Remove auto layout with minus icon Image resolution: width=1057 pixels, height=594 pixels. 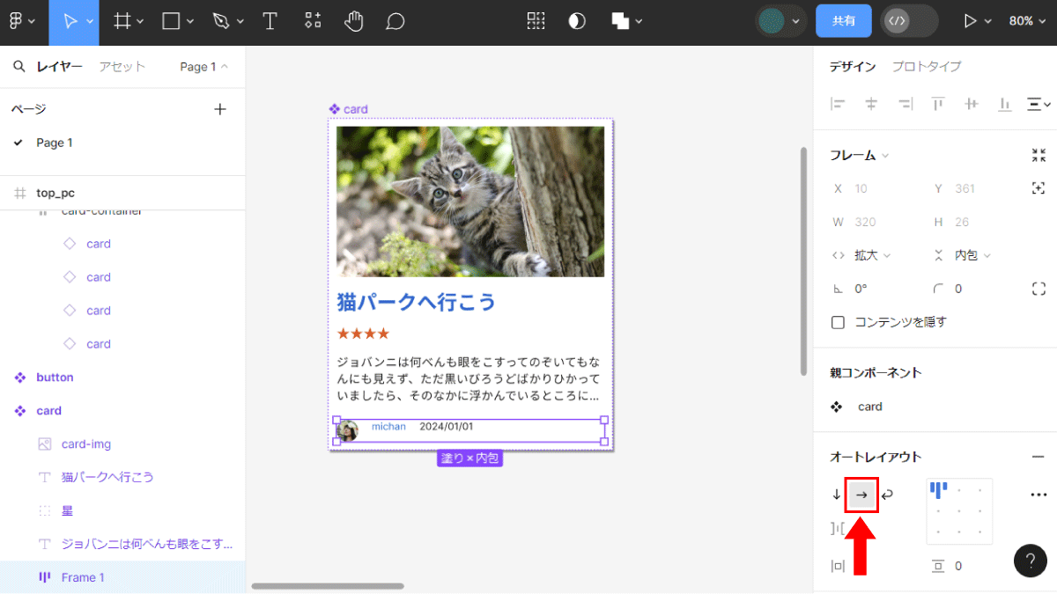click(1039, 457)
